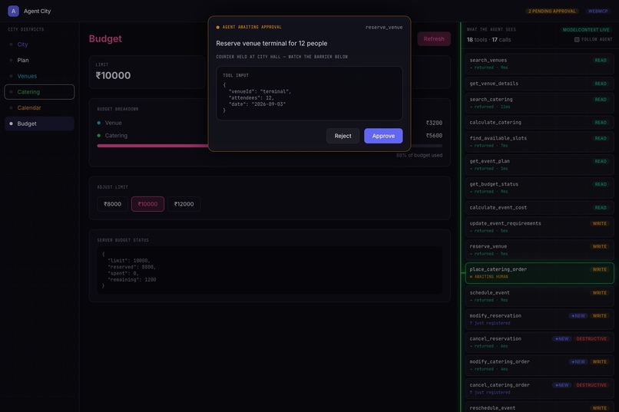This screenshot has height=412, width=619.
Task: Approve the reserve venue request
Action: (x=383, y=136)
